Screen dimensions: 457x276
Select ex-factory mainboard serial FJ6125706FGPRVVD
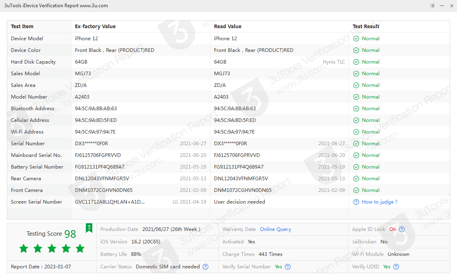98,155
